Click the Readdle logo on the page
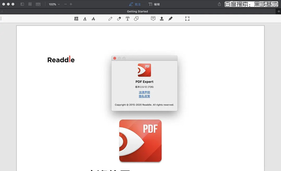The height and width of the screenshot is (171, 281). tap(61, 59)
